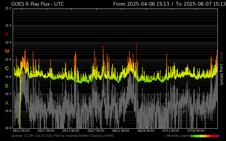Image resolution: width=226 pixels, height=141 pixels.
Task: Click the green A flare class label
Action: point(7,103)
